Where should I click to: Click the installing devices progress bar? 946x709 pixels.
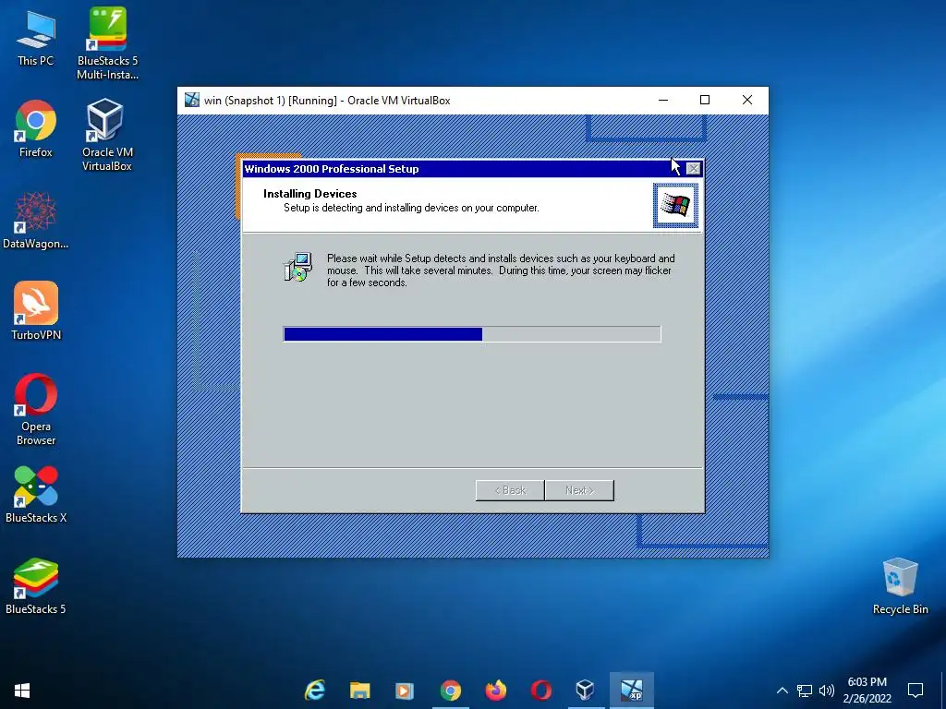click(472, 334)
